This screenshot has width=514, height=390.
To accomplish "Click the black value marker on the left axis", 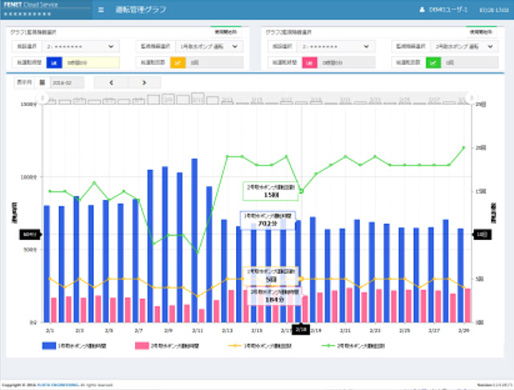I will coord(31,234).
